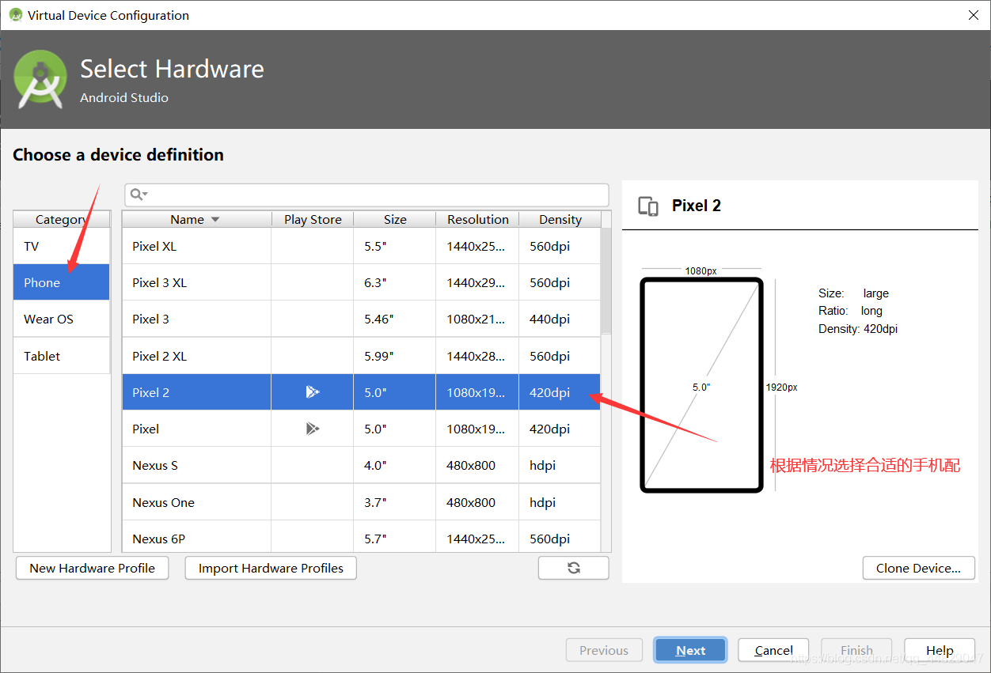Click the device icon beside the Pixel 2 title
Image resolution: width=991 pixels, height=673 pixels.
point(648,206)
